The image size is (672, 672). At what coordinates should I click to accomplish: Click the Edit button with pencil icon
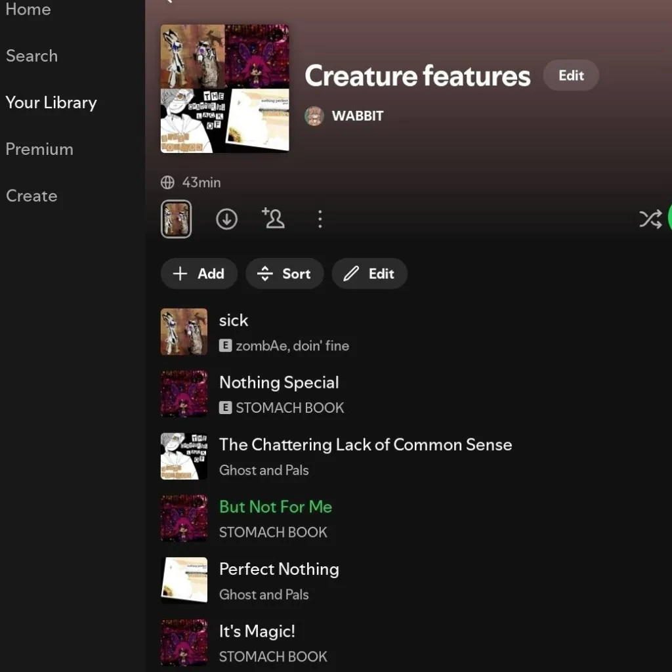[x=369, y=274]
